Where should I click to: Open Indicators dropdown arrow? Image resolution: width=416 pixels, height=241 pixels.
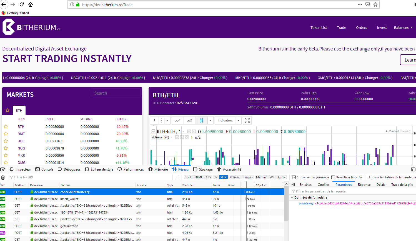pyautogui.click(x=238, y=120)
